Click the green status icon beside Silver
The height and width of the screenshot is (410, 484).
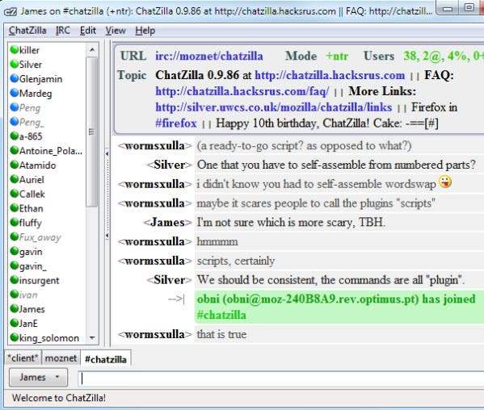click(15, 64)
